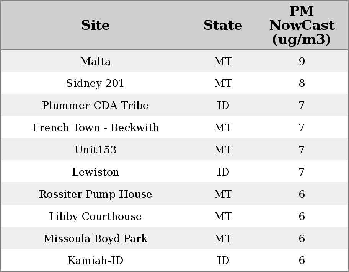Select the PM value for Unit153
The height and width of the screenshot is (272, 349).
(302, 150)
